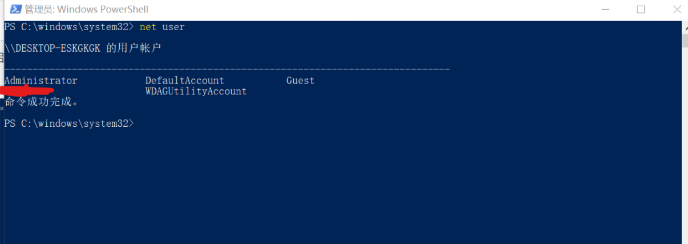Click the dashed separator line
This screenshot has width=688, height=244.
pos(227,69)
